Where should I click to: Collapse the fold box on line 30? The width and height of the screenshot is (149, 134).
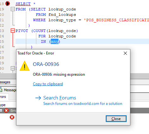click(13, 68)
